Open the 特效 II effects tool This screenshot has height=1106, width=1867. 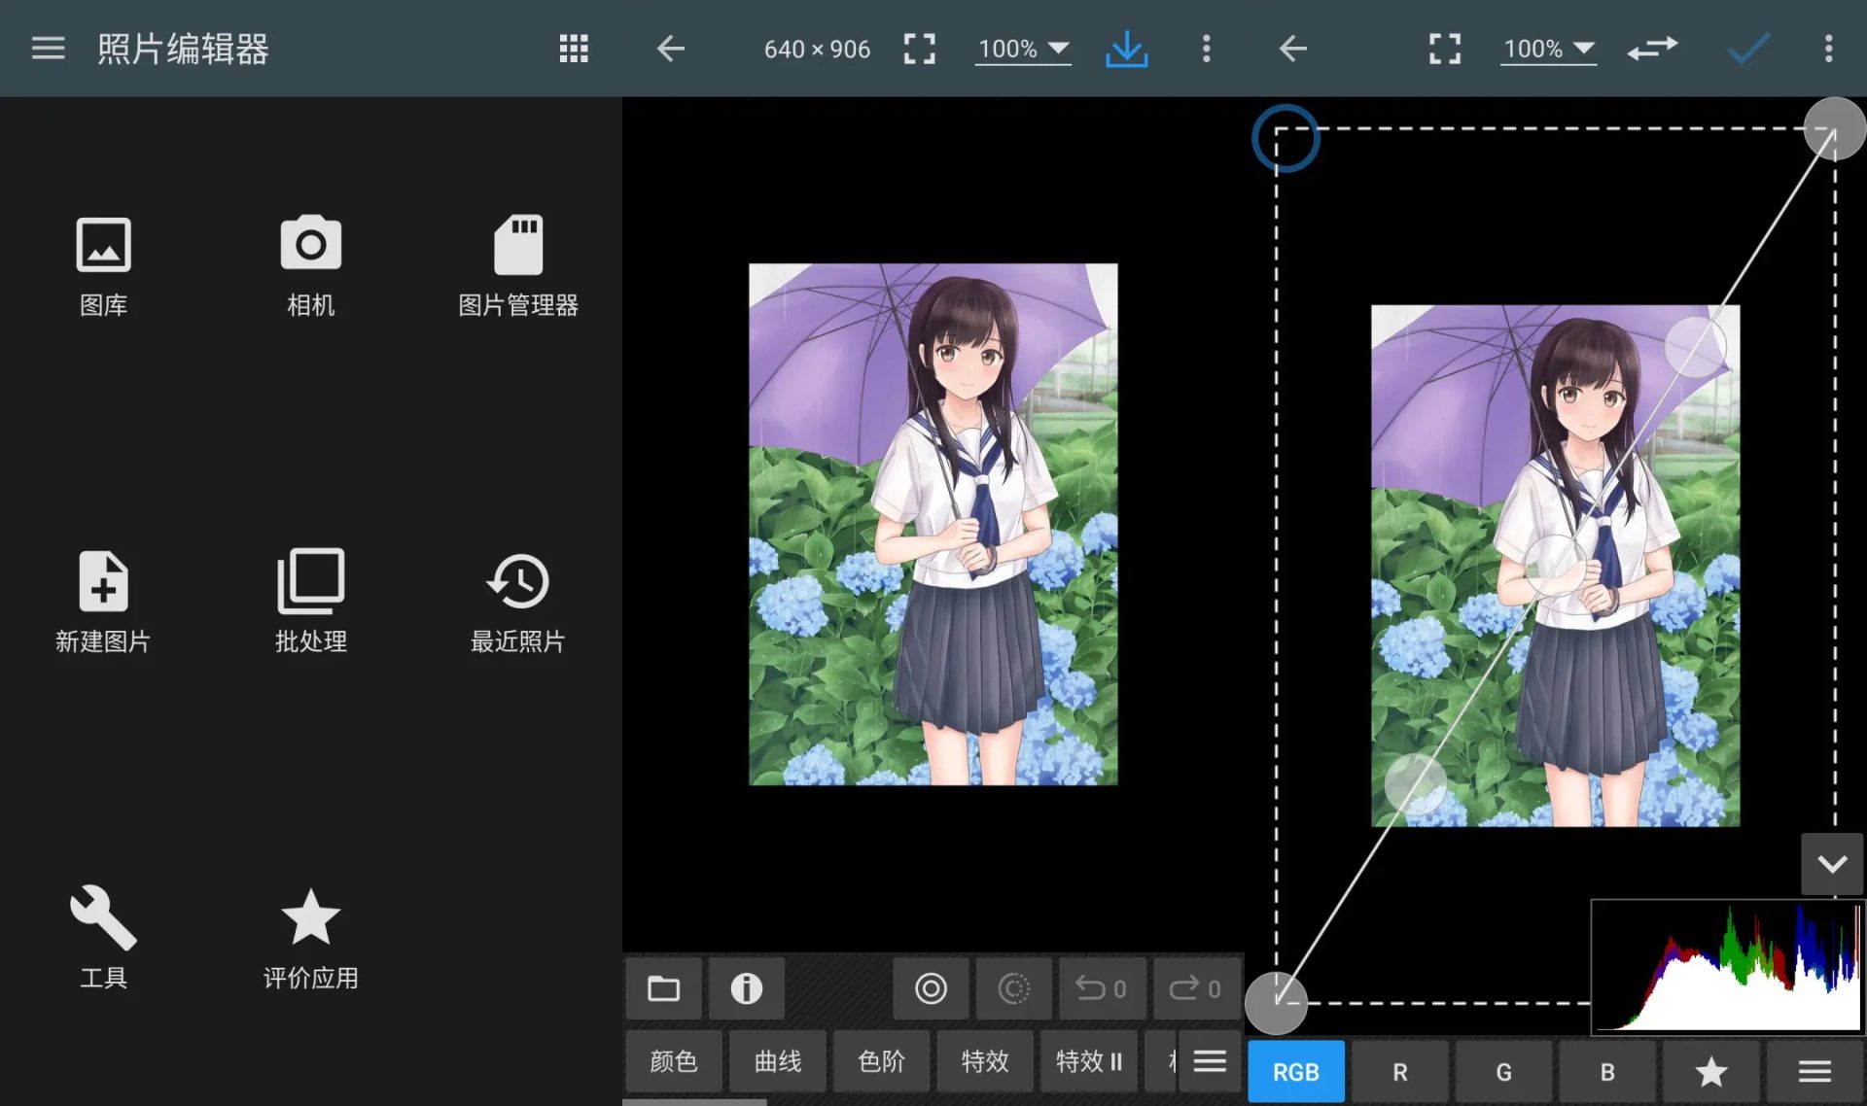(x=1089, y=1061)
